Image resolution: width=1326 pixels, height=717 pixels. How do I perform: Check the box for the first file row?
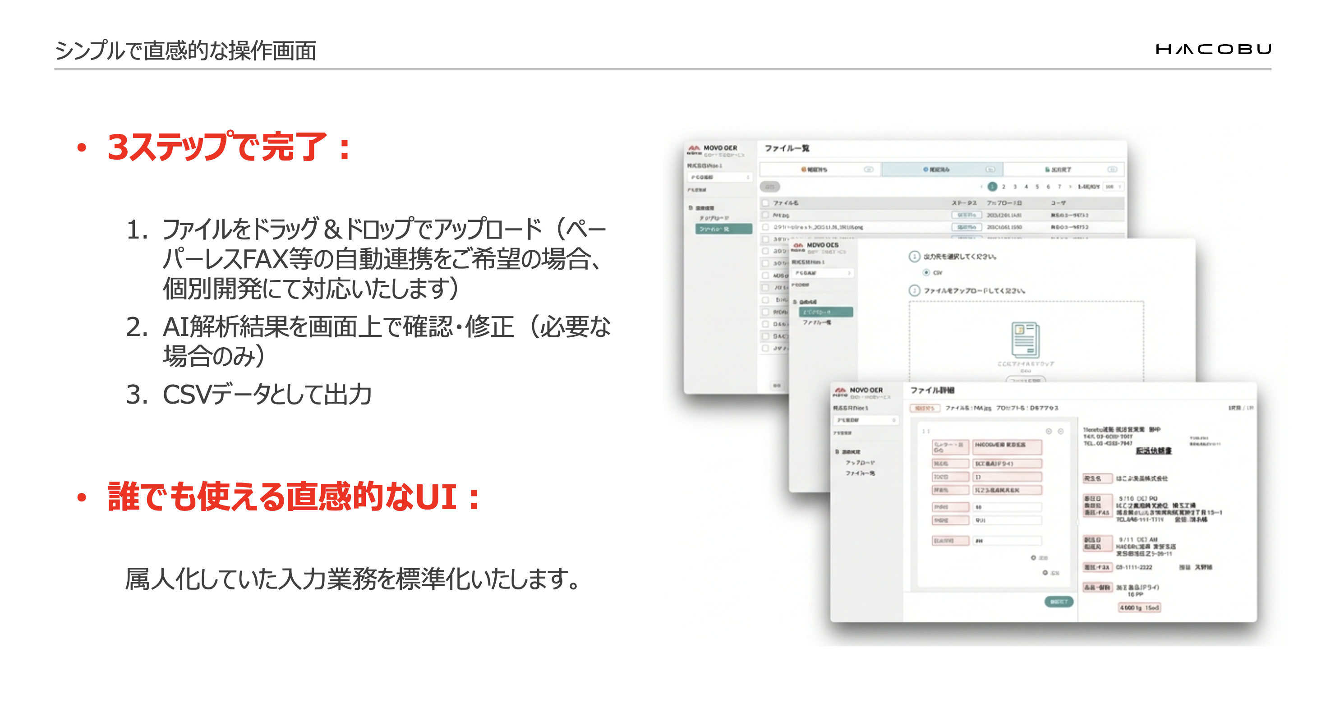(765, 215)
